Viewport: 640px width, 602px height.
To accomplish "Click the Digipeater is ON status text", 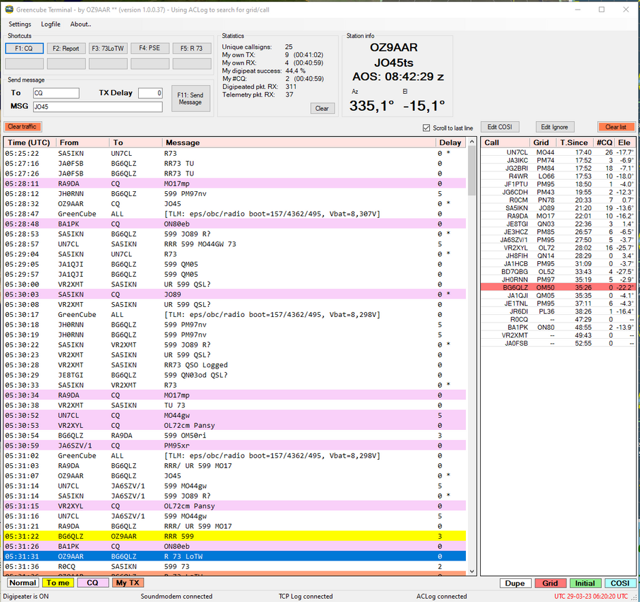I will coord(26,597).
